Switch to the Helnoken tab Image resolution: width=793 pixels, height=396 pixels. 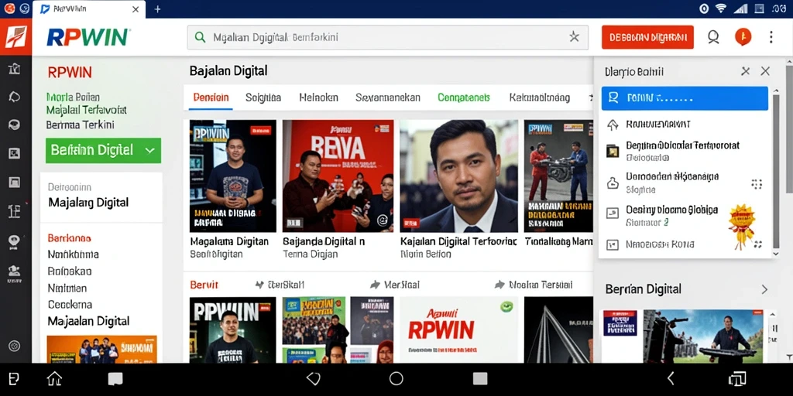[x=318, y=97]
